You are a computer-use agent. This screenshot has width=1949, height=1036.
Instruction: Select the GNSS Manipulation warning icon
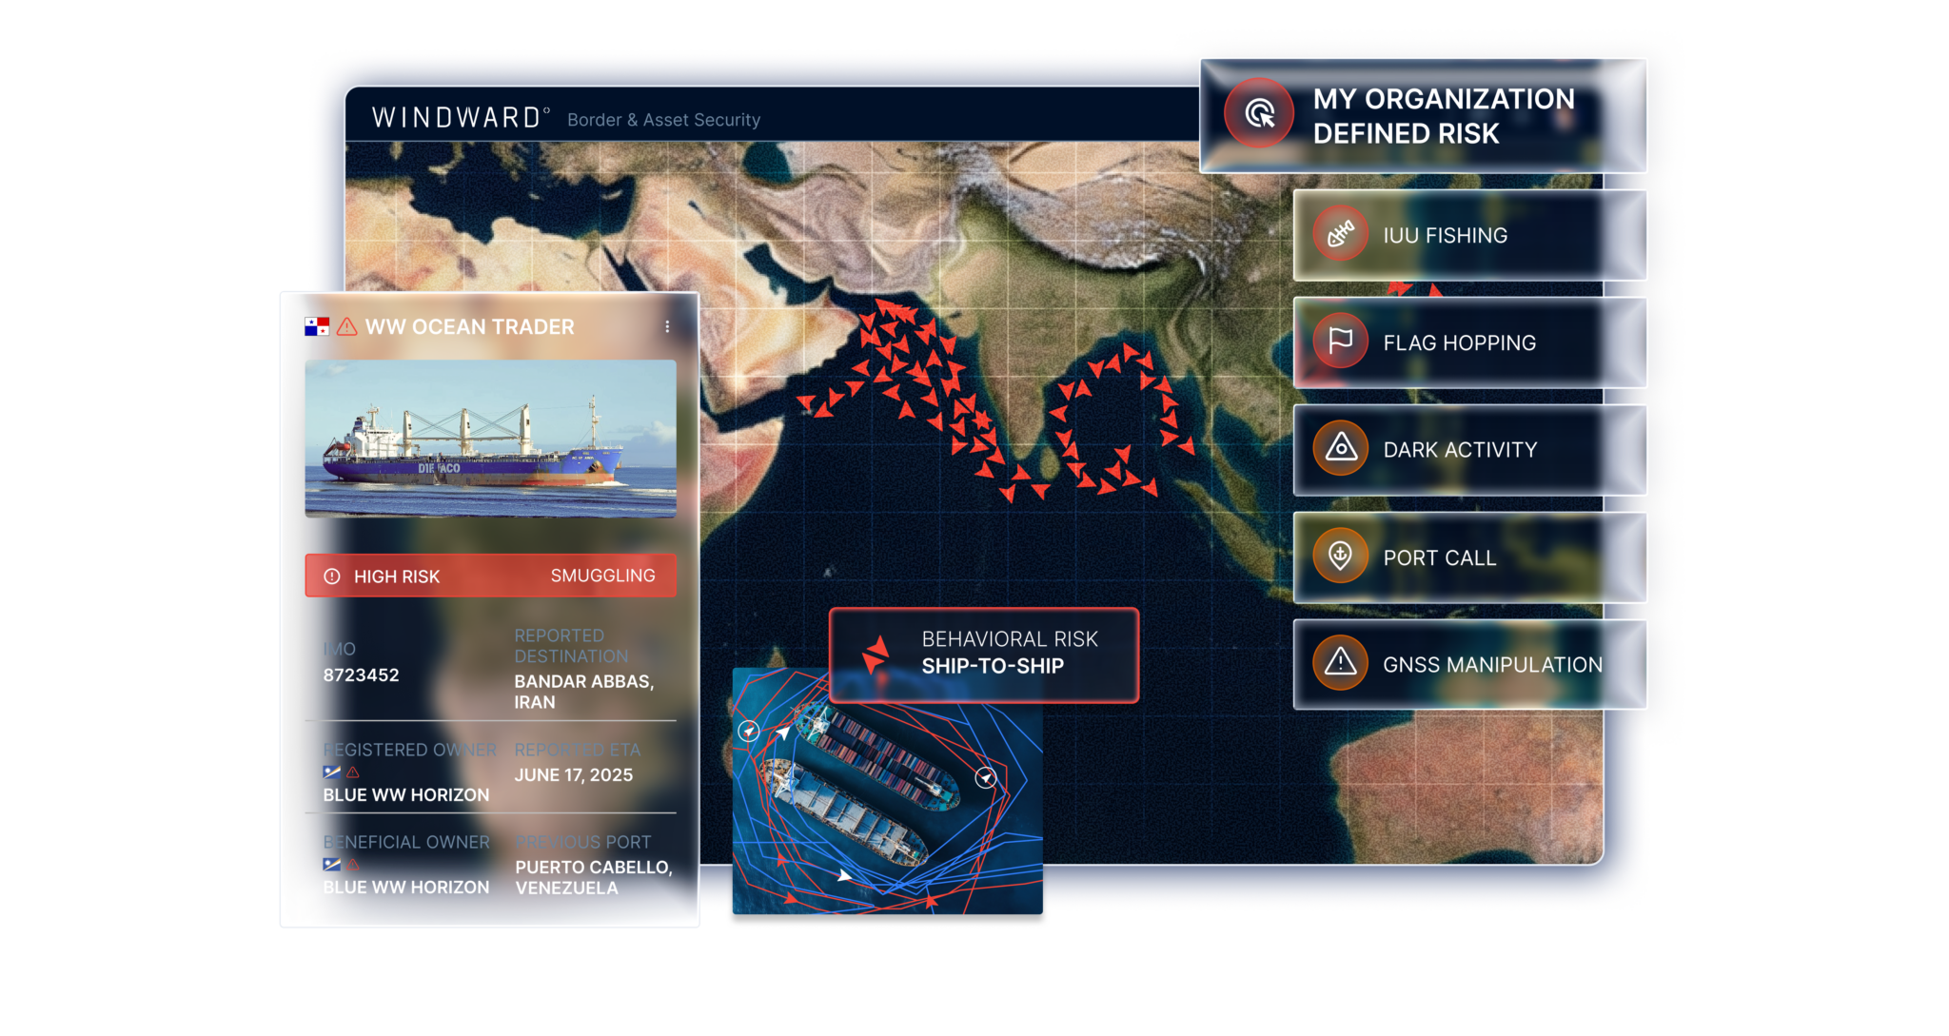click(1339, 663)
